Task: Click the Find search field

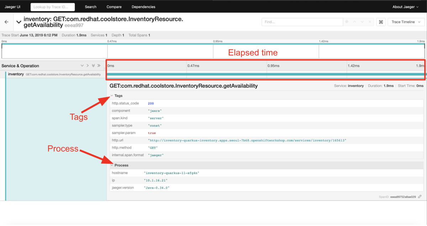Action: point(302,22)
